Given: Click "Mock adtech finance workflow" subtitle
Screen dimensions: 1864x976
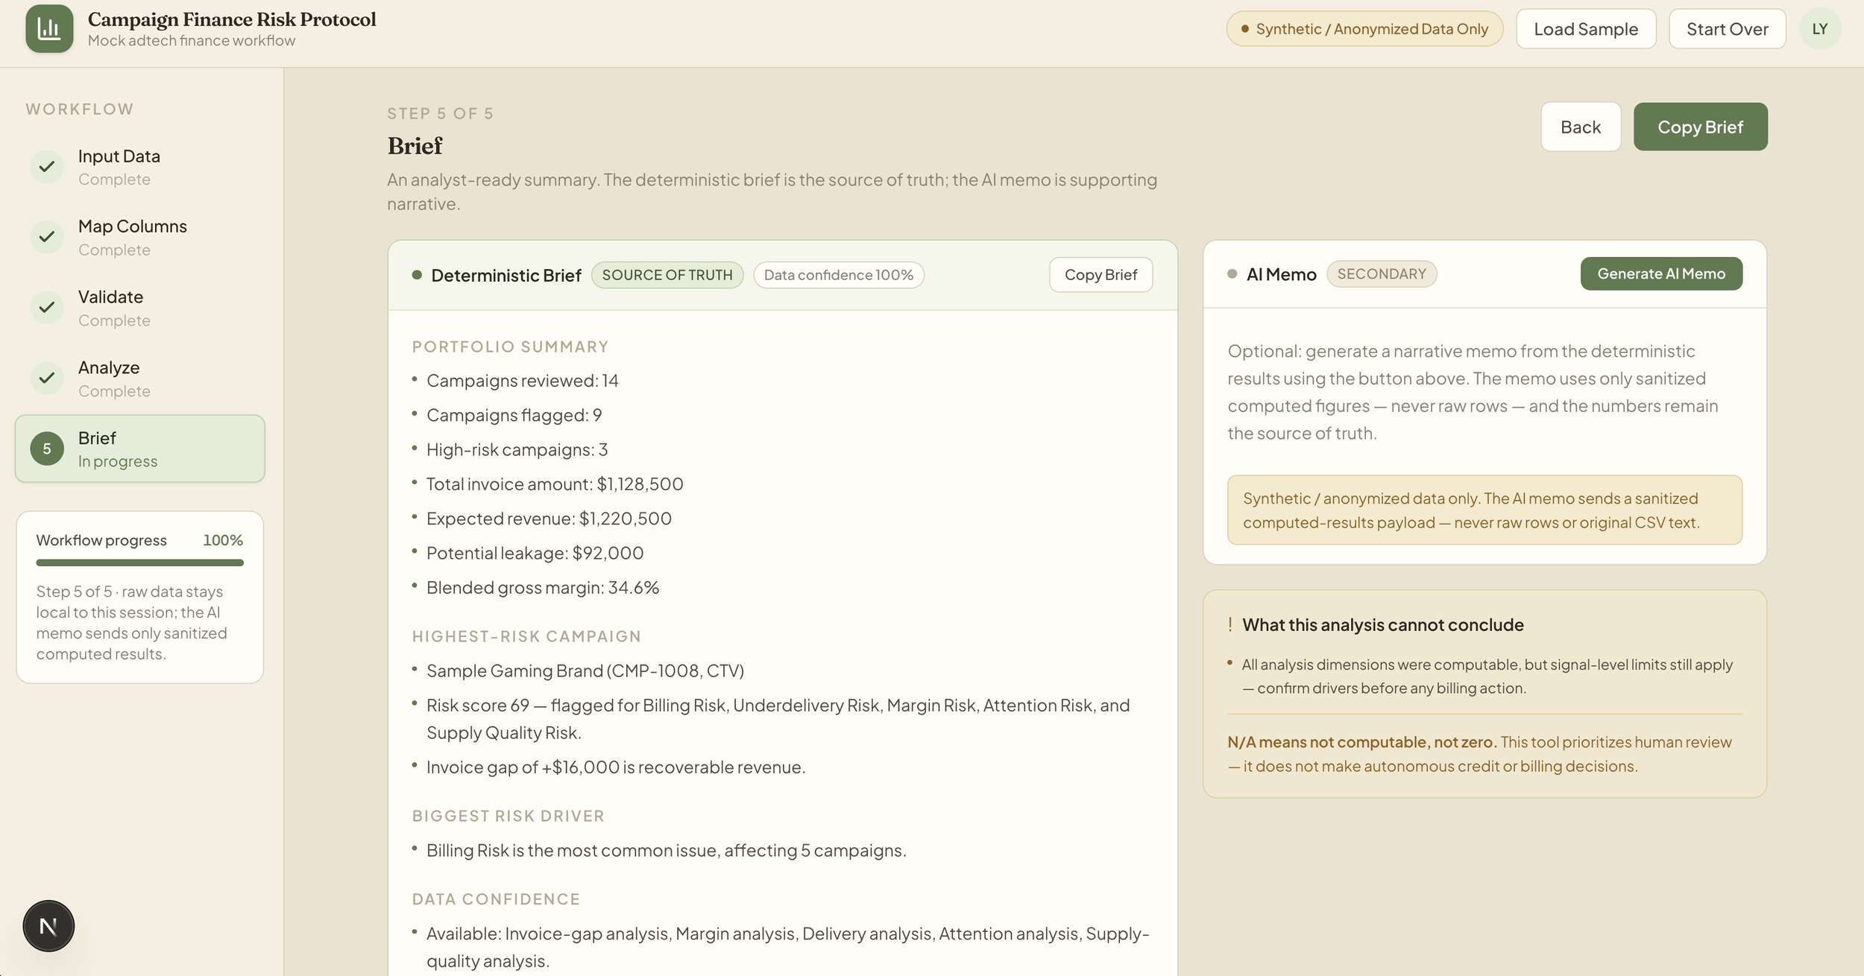Looking at the screenshot, I should pos(192,40).
